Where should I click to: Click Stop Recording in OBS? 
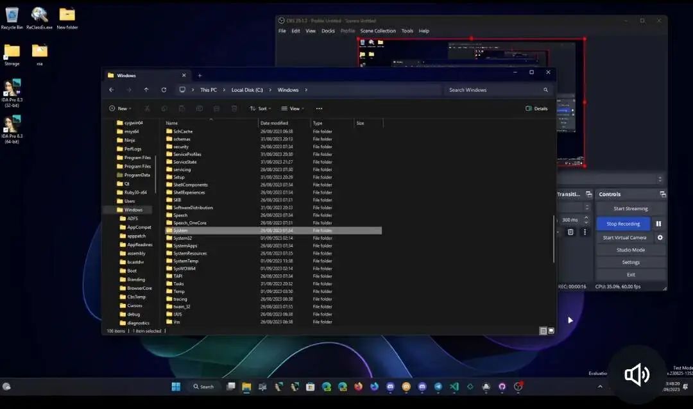[623, 224]
